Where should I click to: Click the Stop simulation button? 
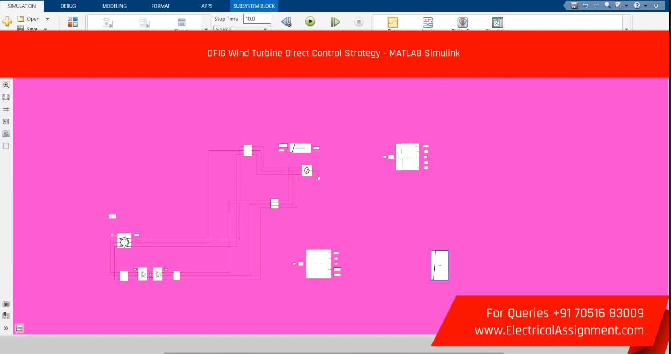click(359, 22)
